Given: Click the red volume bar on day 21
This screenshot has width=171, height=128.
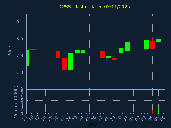Looking at the screenshot, I should pyautogui.click(x=64, y=110).
